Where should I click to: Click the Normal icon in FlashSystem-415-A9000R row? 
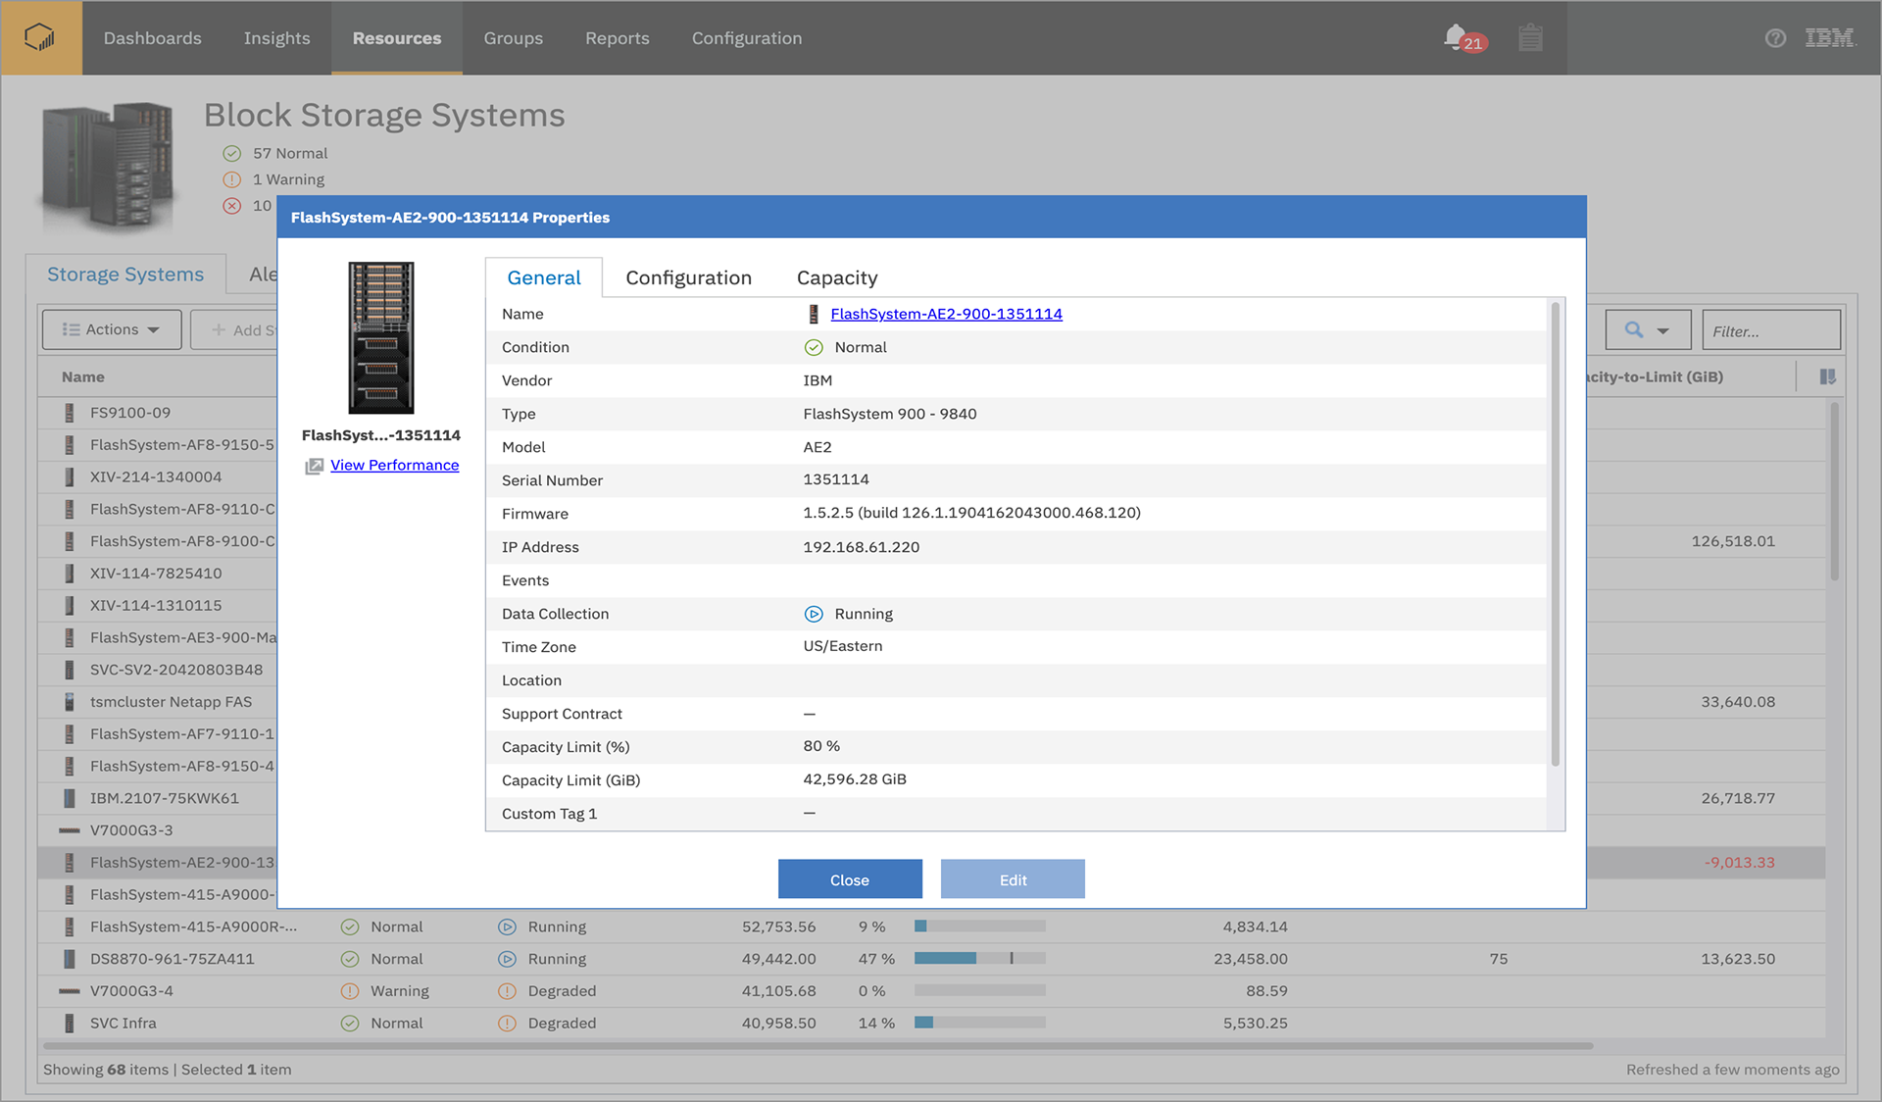(x=350, y=927)
